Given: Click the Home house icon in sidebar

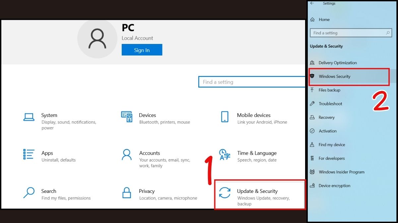Looking at the screenshot, I should tap(312, 19).
